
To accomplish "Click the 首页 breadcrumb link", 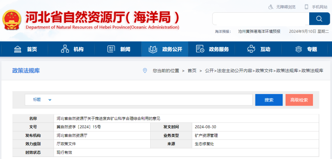I will point(192,70).
